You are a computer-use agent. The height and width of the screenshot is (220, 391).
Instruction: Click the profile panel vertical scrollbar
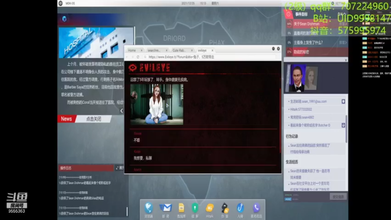[346, 129]
